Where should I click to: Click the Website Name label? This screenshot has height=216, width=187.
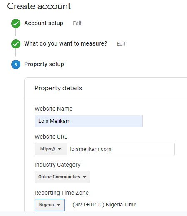tap(53, 109)
